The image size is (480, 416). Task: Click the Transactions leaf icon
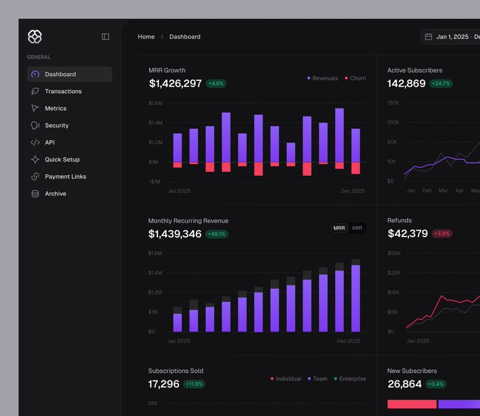(x=35, y=92)
